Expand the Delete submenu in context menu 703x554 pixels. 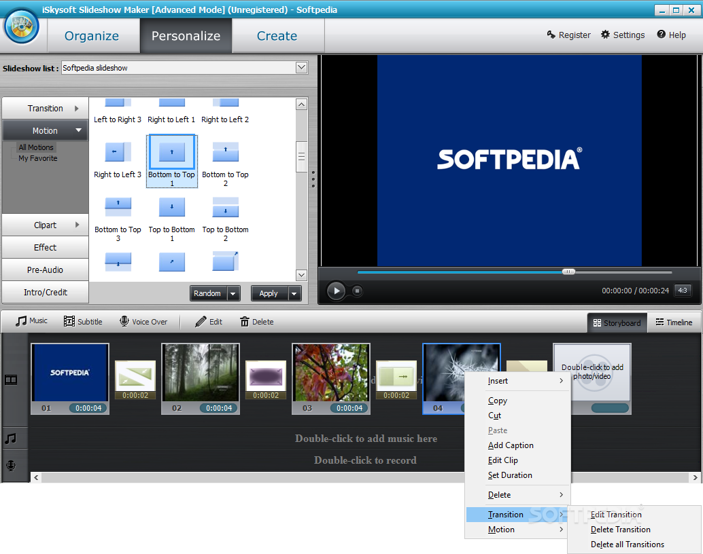(x=517, y=495)
